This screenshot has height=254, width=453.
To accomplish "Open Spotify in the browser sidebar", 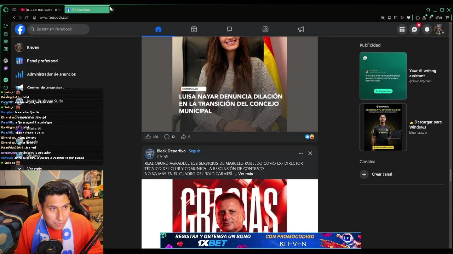I will (6, 80).
